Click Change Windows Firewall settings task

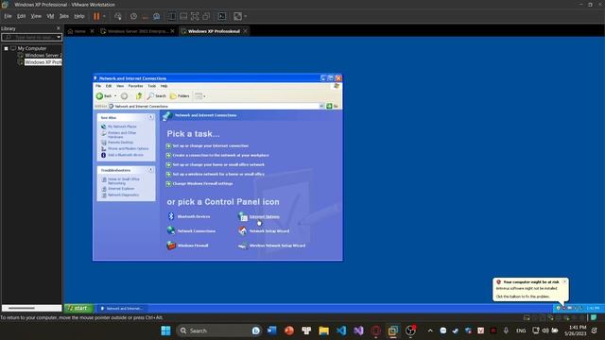202,183
